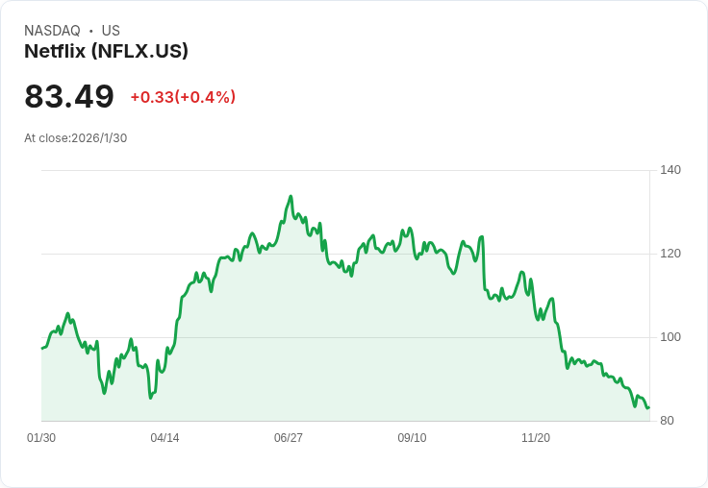Image resolution: width=708 pixels, height=488 pixels.
Task: Click the chart's highest peak near 06/27
Action: pyautogui.click(x=291, y=196)
